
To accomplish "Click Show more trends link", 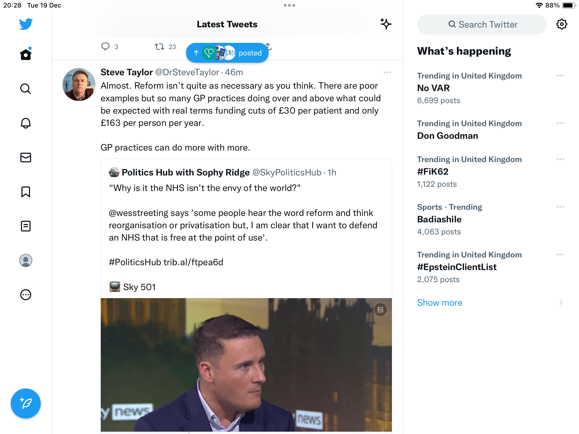I will pos(440,302).
